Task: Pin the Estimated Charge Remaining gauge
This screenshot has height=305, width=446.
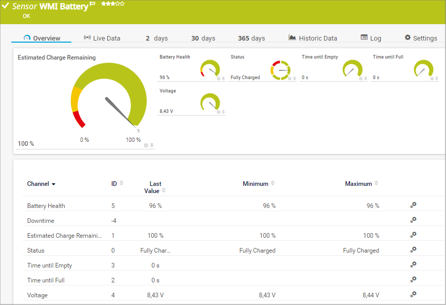Action: (x=152, y=145)
